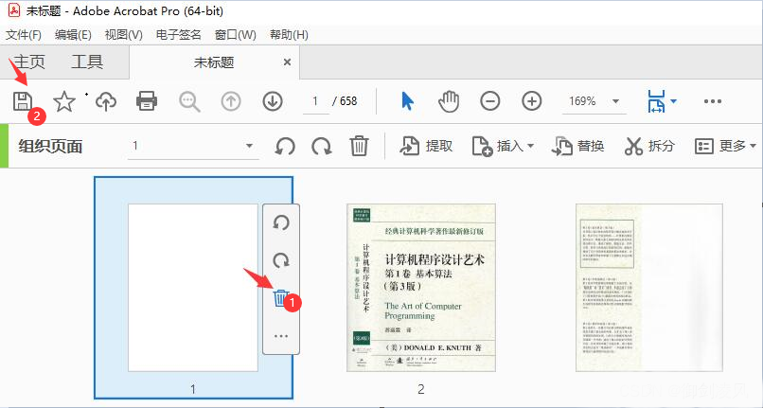This screenshot has width=763, height=408.
Task: Click the current page number field
Action: [x=315, y=101]
